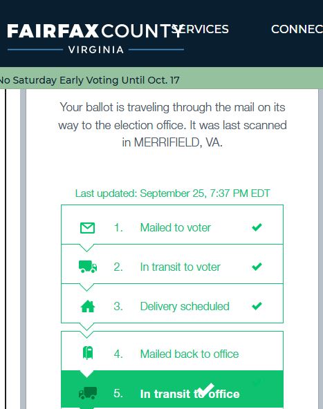Image resolution: width=323 pixels, height=409 pixels.
Task: Click the checkmark beside Delivery scheduled
Action: click(x=257, y=305)
